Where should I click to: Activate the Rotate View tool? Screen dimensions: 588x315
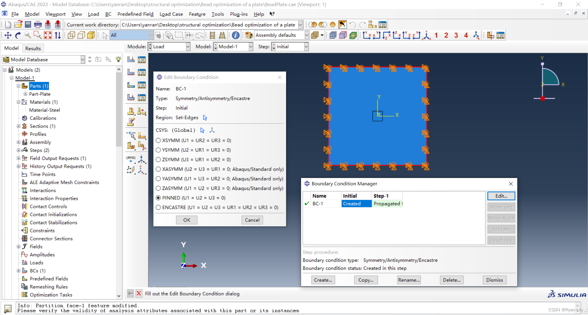coord(18,35)
